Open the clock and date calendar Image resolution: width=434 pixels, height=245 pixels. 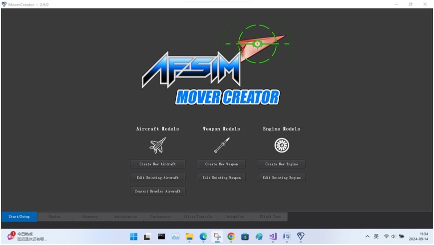(x=419, y=236)
